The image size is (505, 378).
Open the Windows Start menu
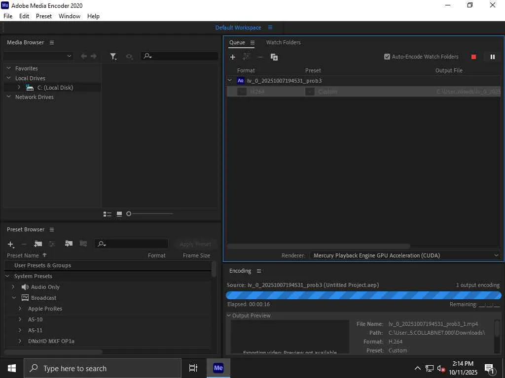tap(12, 368)
